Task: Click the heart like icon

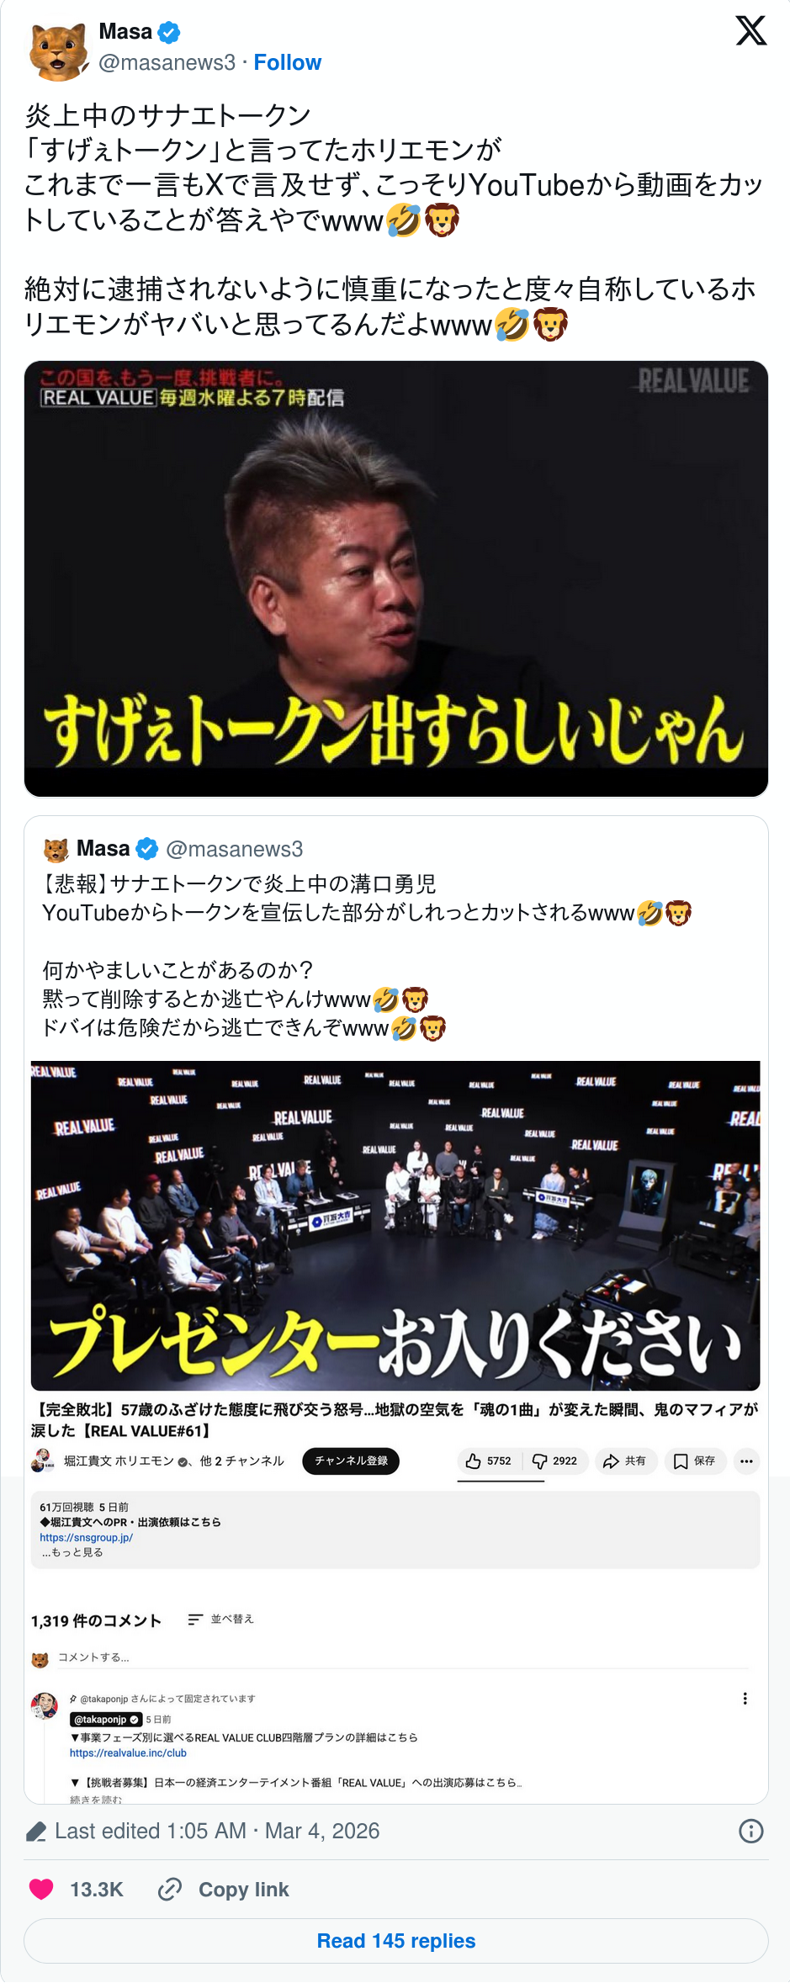Action: pyautogui.click(x=41, y=1889)
